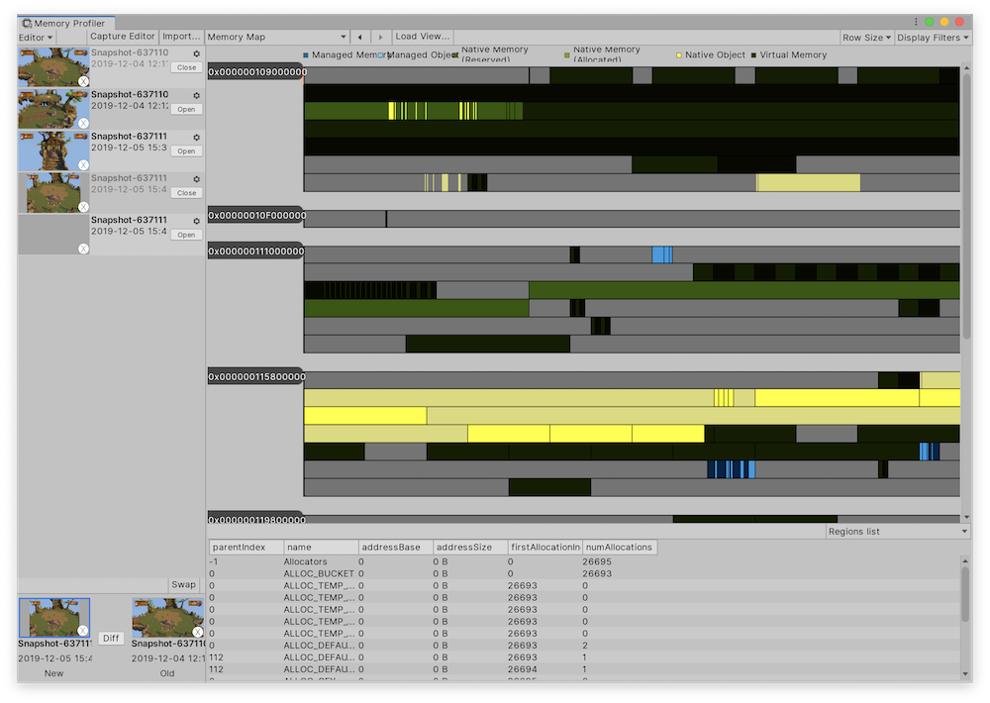Image resolution: width=990 pixels, height=703 pixels.
Task: Select the Memory Profiler tab
Action: pyautogui.click(x=65, y=22)
